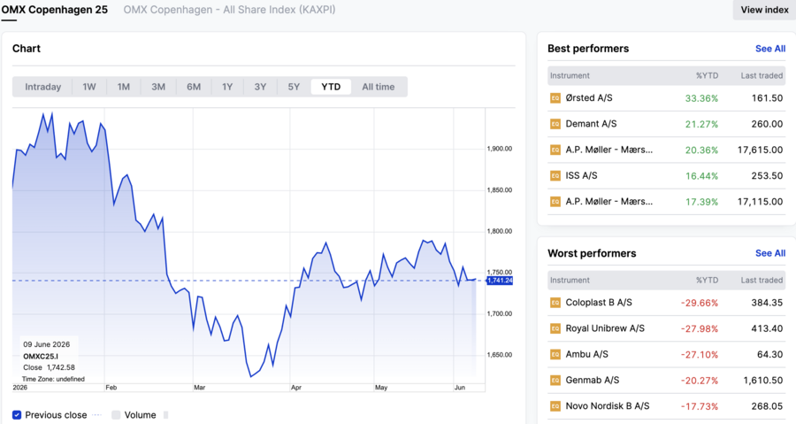Screen dimensions: 796x424
Task: Open the Novo Nordisk B A/S instrument
Action: point(608,406)
